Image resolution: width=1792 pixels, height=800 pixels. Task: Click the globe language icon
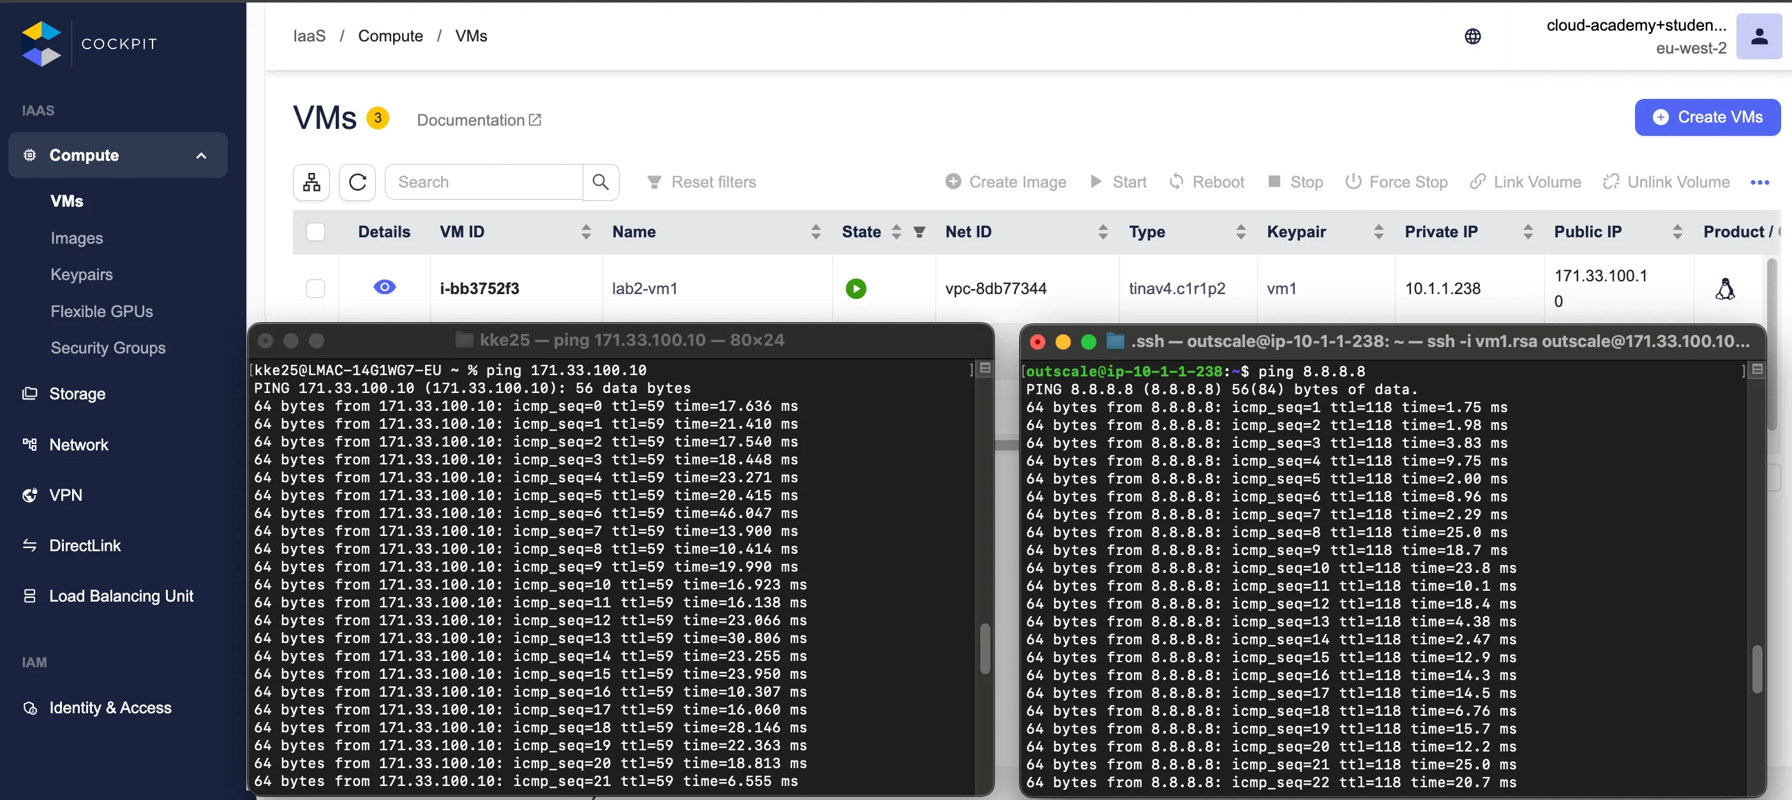coord(1472,36)
